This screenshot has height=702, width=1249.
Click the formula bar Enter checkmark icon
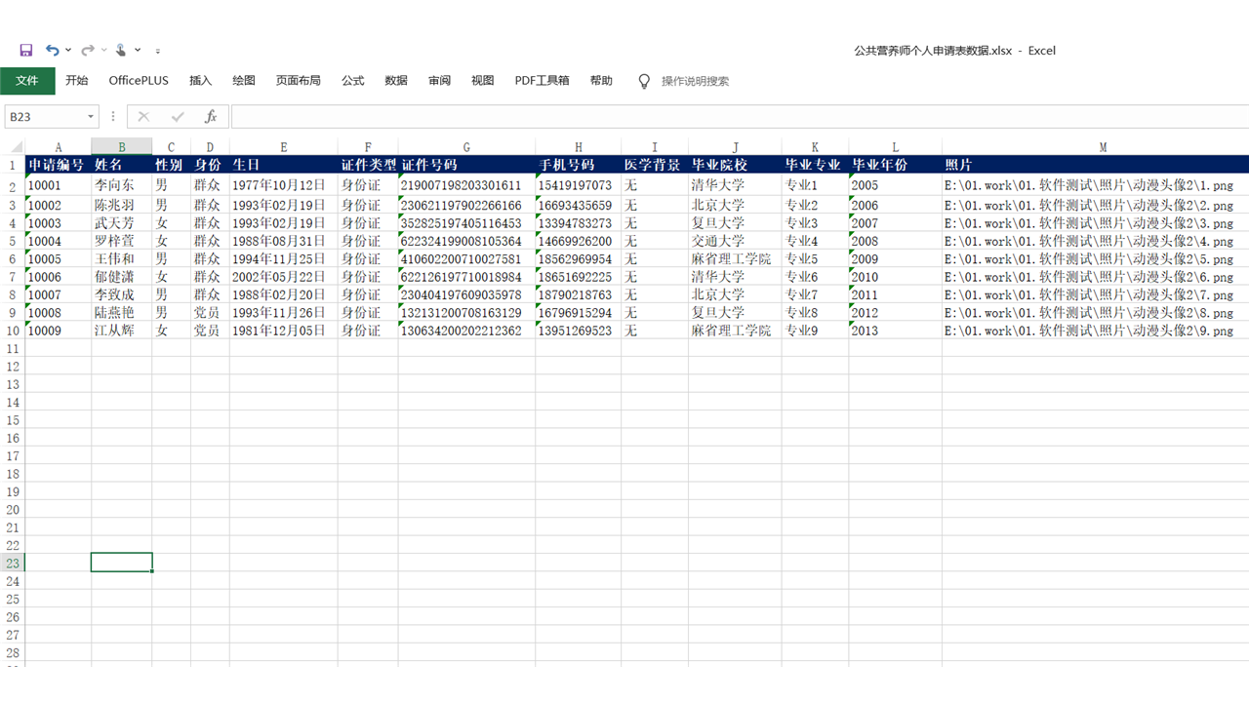click(x=178, y=117)
